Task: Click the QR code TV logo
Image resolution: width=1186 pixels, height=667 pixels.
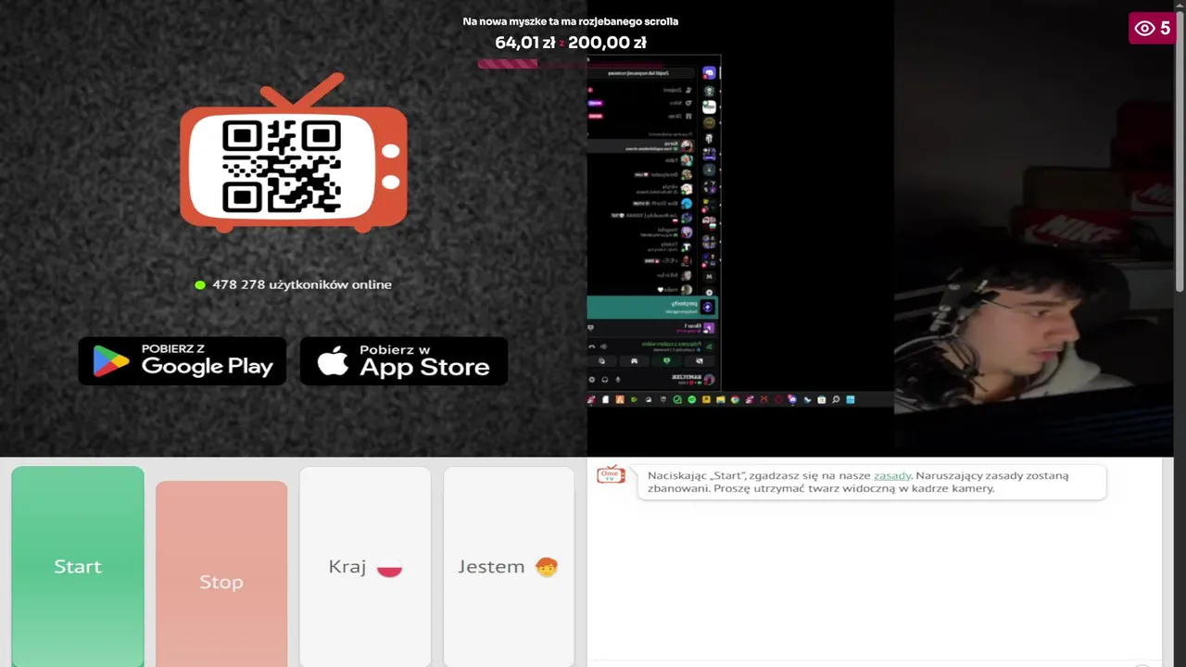Action: [x=294, y=153]
